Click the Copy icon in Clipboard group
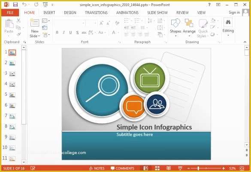The width and height of the screenshot is (251, 172). pyautogui.click(x=18, y=28)
